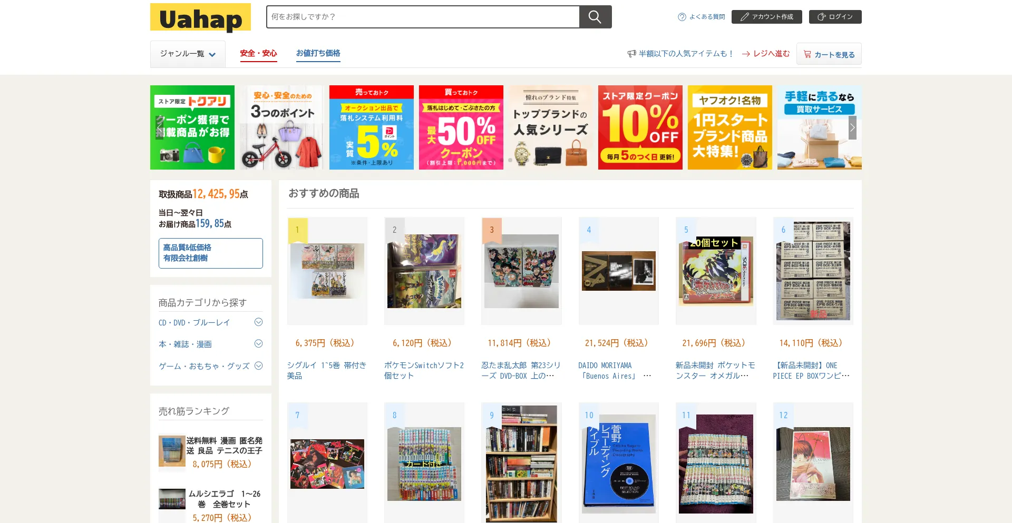This screenshot has height=523, width=1012.
Task: Click the ログイン button
Action: pos(835,17)
